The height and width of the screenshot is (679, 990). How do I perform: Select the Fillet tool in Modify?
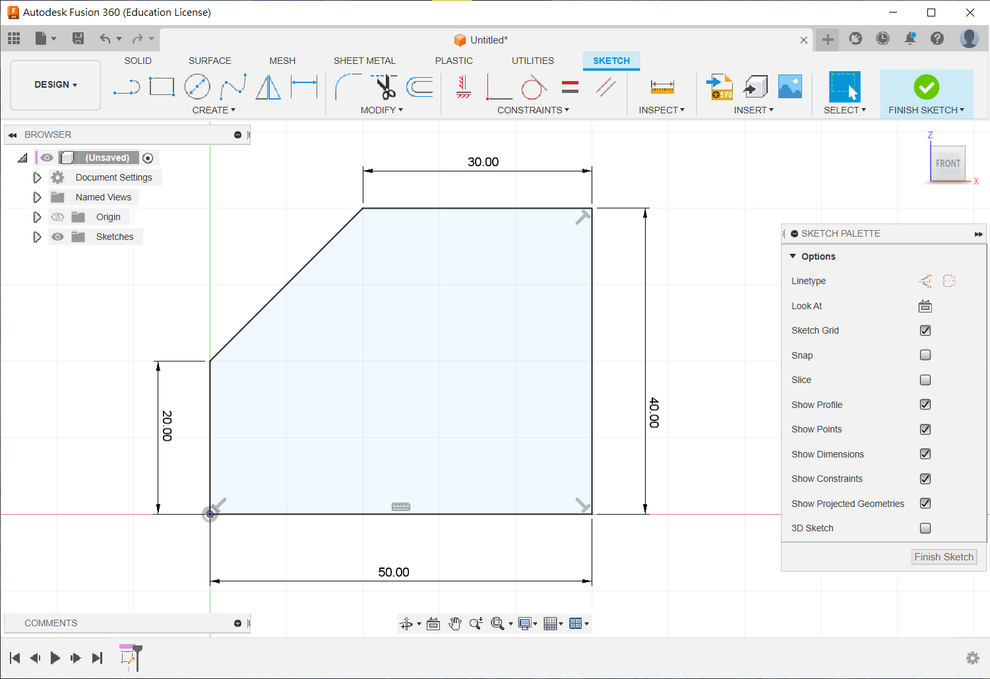pos(348,87)
